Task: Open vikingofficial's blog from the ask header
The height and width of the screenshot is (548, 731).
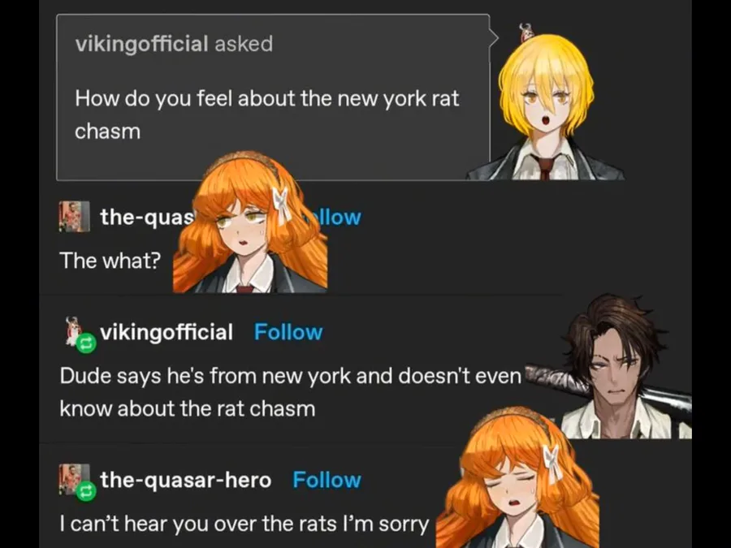Action: 141,44
